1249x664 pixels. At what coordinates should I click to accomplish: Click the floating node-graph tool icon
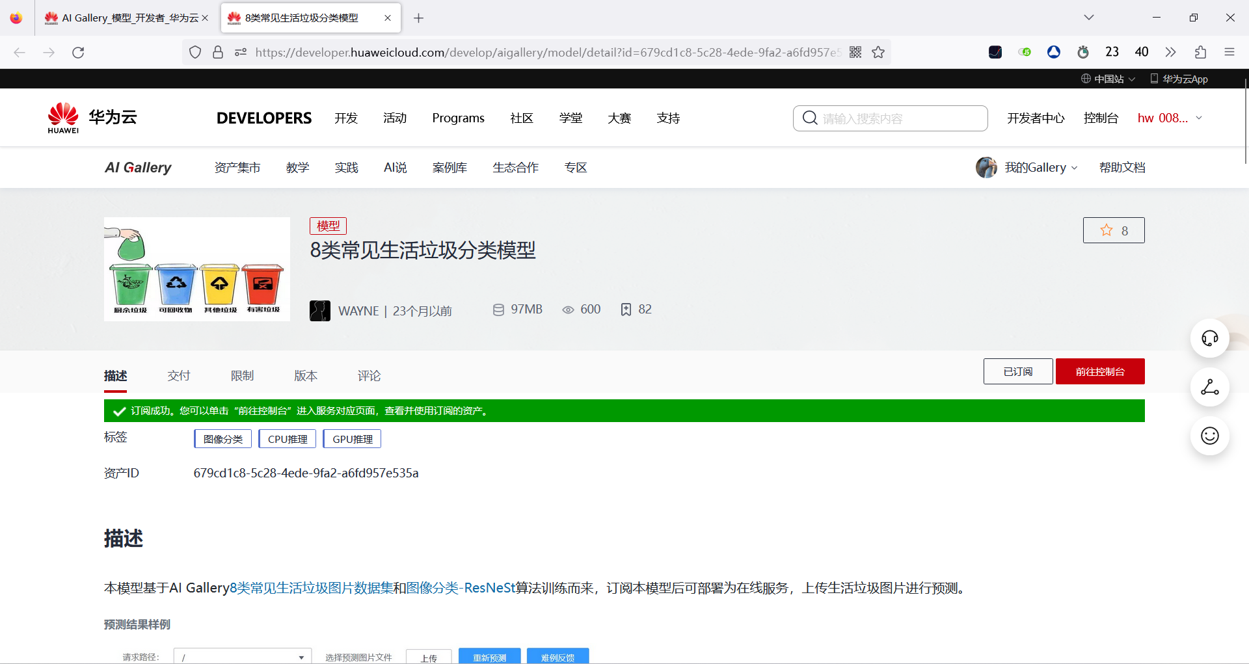tap(1210, 387)
